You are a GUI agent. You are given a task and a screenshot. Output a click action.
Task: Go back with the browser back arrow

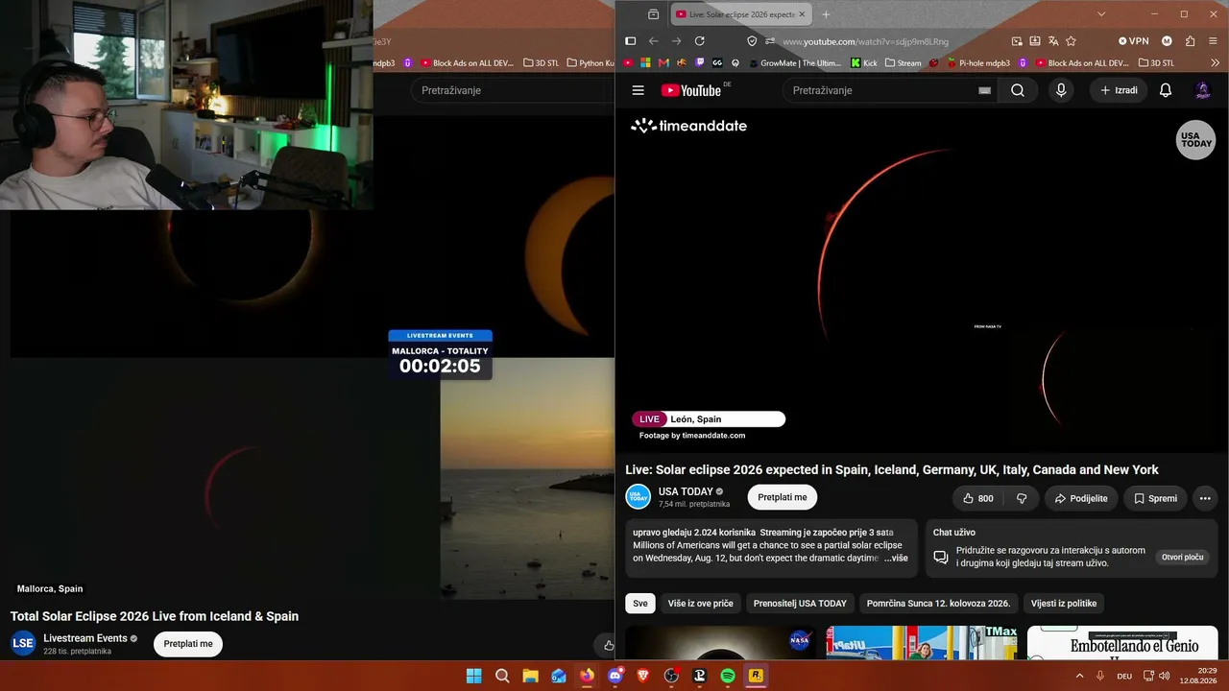click(x=654, y=41)
